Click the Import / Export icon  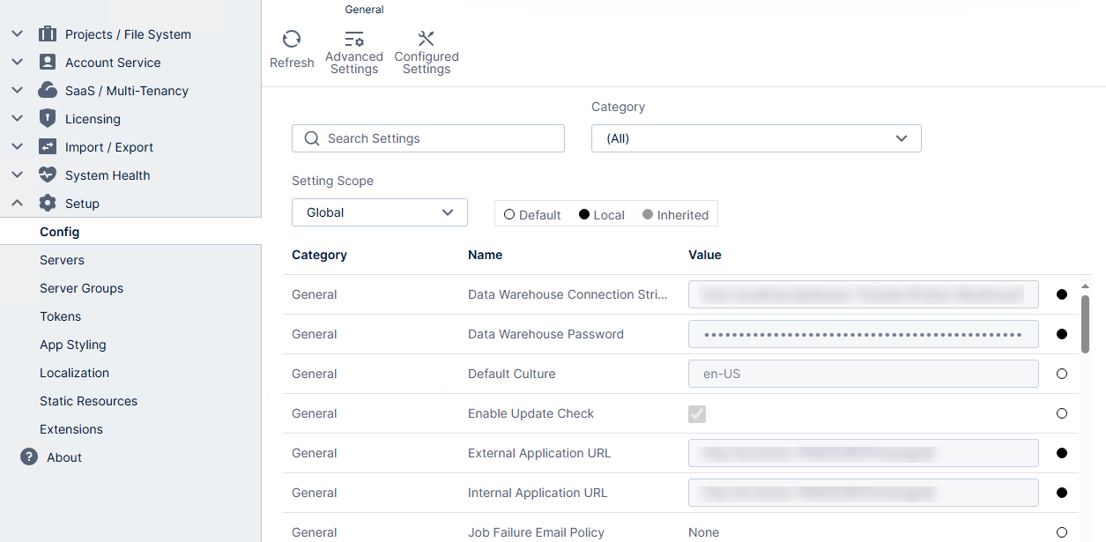click(48, 146)
